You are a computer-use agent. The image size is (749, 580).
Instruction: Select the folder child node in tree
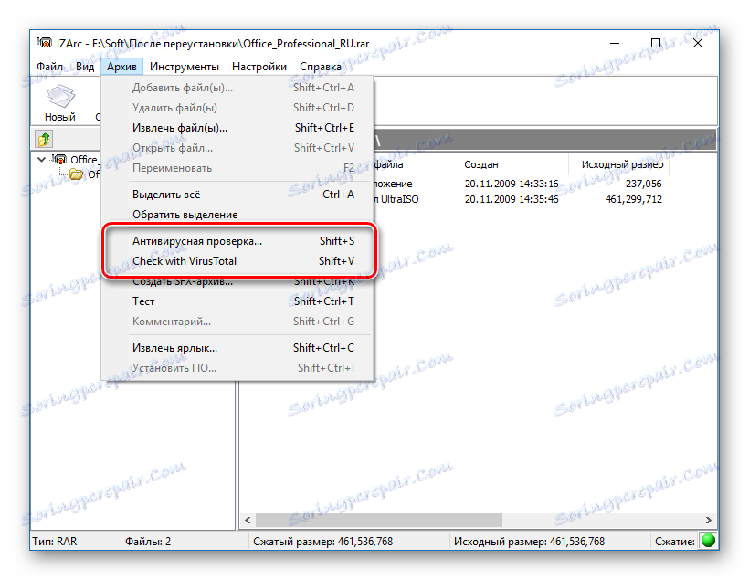point(77,174)
